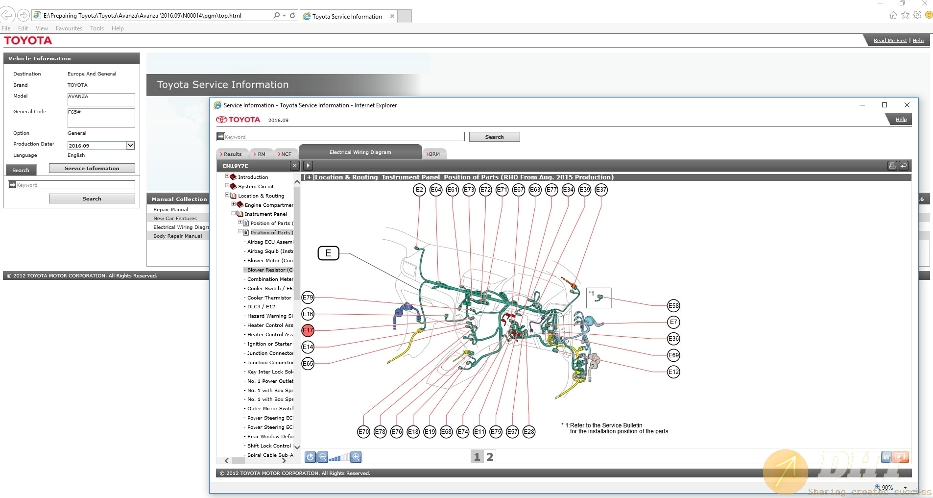This screenshot has width=933, height=498.
Task: Open the Production Date dropdown
Action: point(130,146)
